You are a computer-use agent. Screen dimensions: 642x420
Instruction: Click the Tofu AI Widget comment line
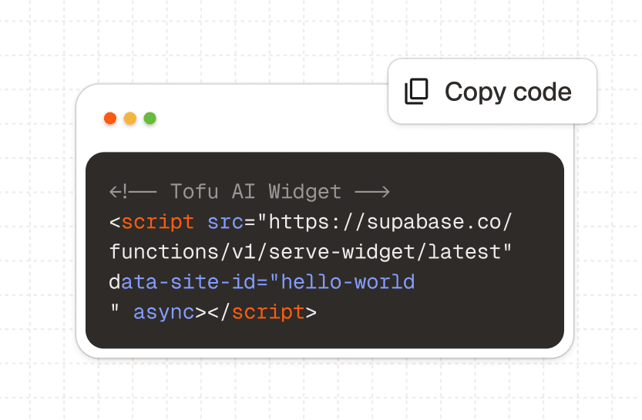250,192
